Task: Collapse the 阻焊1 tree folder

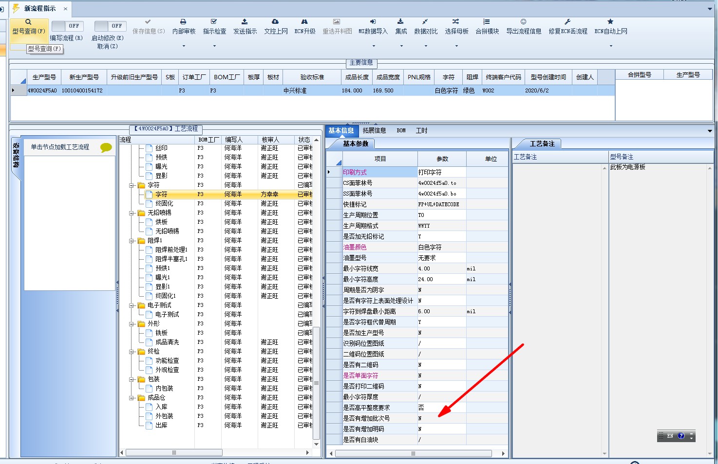Action: [x=131, y=241]
